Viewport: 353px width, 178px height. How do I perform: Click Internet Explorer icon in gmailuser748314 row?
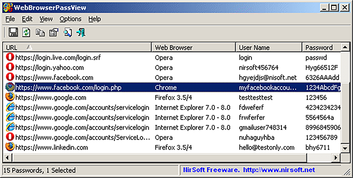[10, 127]
